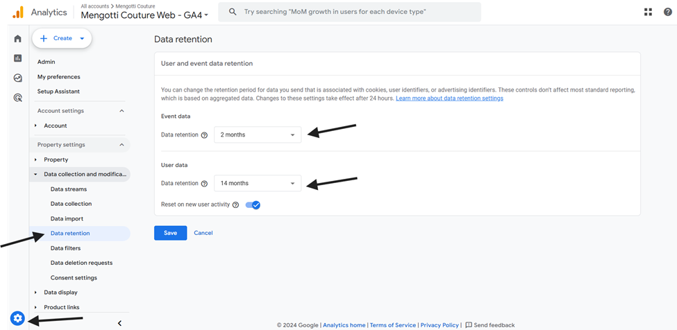Click the Event data retention help icon
The height and width of the screenshot is (330, 677).
205,135
